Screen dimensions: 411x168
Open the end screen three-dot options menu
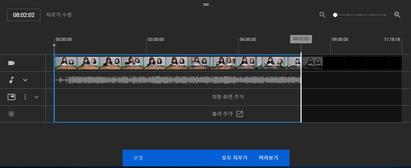pos(25,97)
